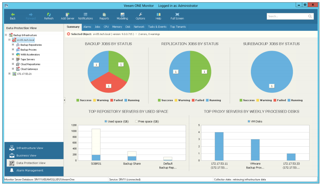Click the red error icon beside Selected Object
Screen dimensions: 322x185
pyautogui.click(x=68, y=34)
